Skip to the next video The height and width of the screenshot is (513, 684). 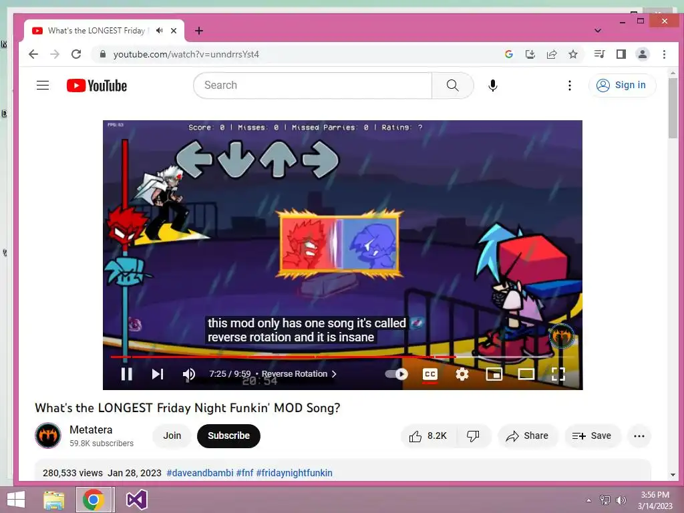(x=158, y=374)
